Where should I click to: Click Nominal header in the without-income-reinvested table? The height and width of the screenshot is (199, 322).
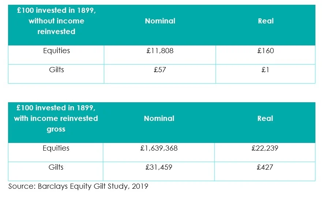[160, 21]
